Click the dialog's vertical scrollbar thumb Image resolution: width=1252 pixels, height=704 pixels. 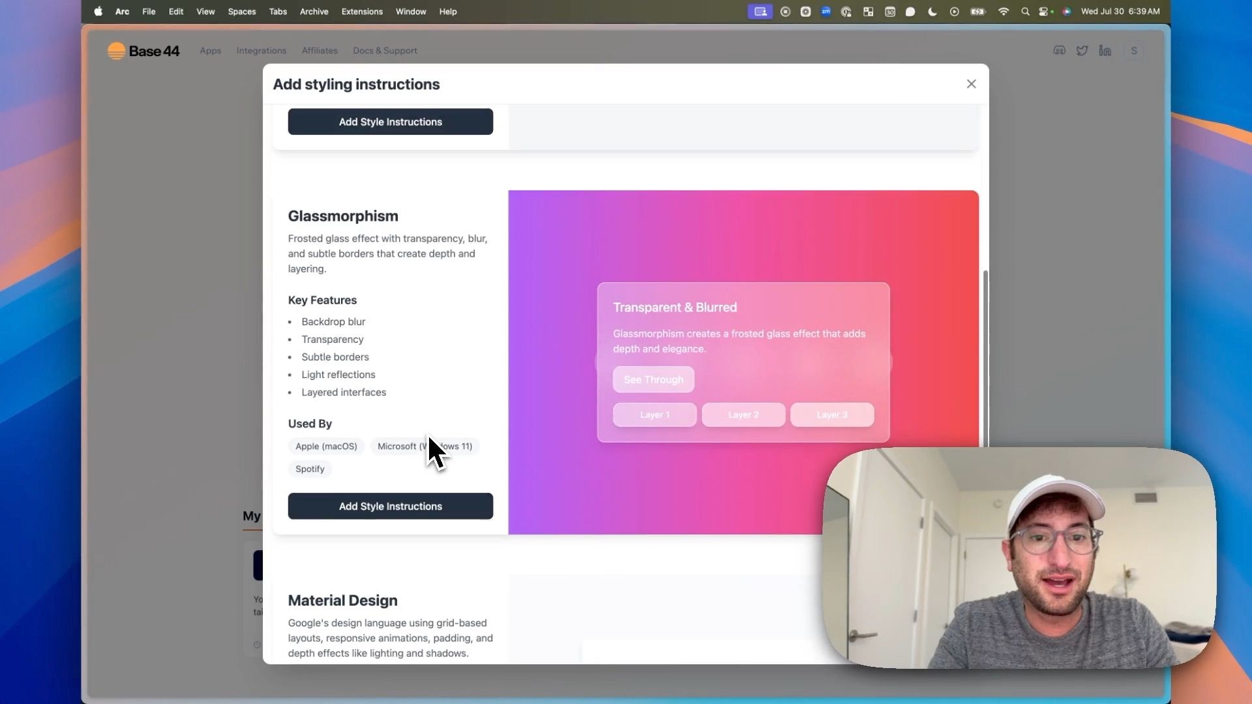(x=985, y=359)
